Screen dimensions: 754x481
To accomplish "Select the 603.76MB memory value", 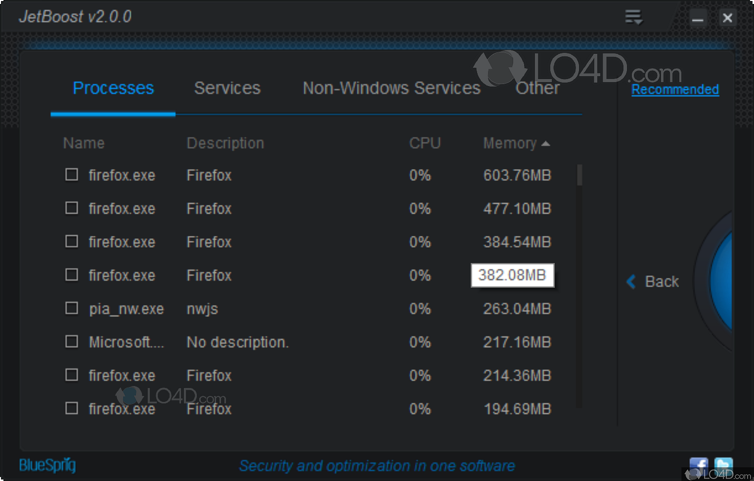I will tap(517, 175).
